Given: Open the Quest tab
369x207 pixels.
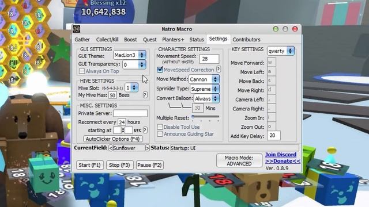Looking at the screenshot, I should coord(150,40).
